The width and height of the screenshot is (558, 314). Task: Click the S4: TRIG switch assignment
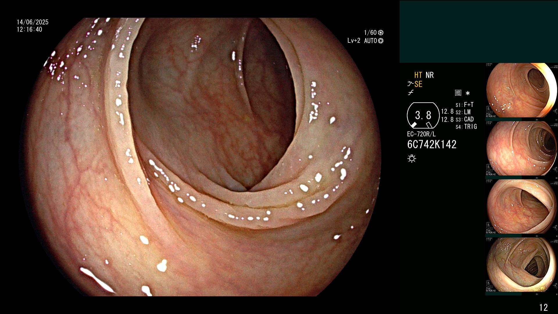pos(466,126)
